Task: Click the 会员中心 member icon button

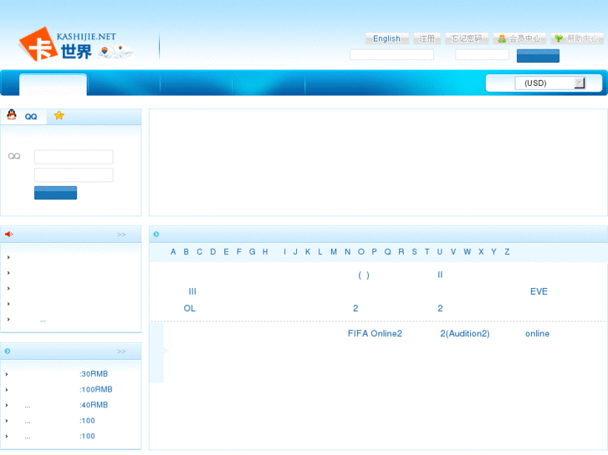Action: coord(519,38)
